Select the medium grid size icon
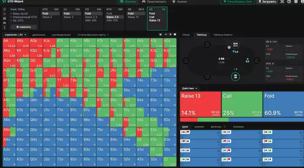Image resolution: width=304 pixels, height=168 pixels. point(170,34)
